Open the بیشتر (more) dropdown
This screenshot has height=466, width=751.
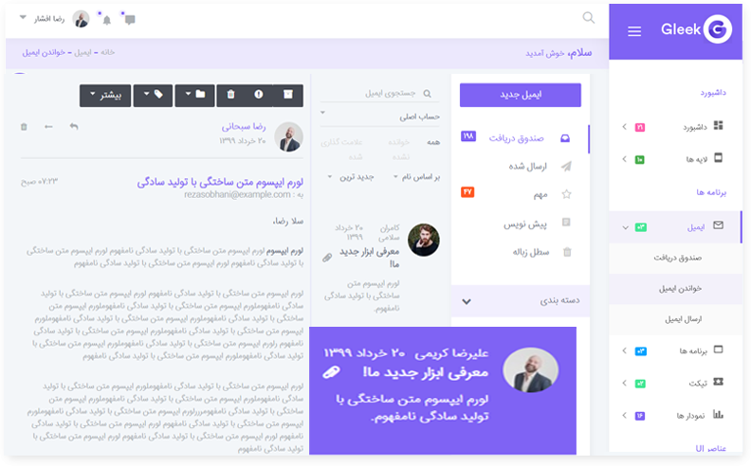pyautogui.click(x=103, y=95)
